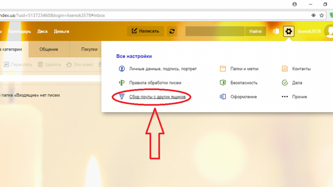Click the three dots Прочие icon
The height and width of the screenshot is (187, 333).
point(285,97)
